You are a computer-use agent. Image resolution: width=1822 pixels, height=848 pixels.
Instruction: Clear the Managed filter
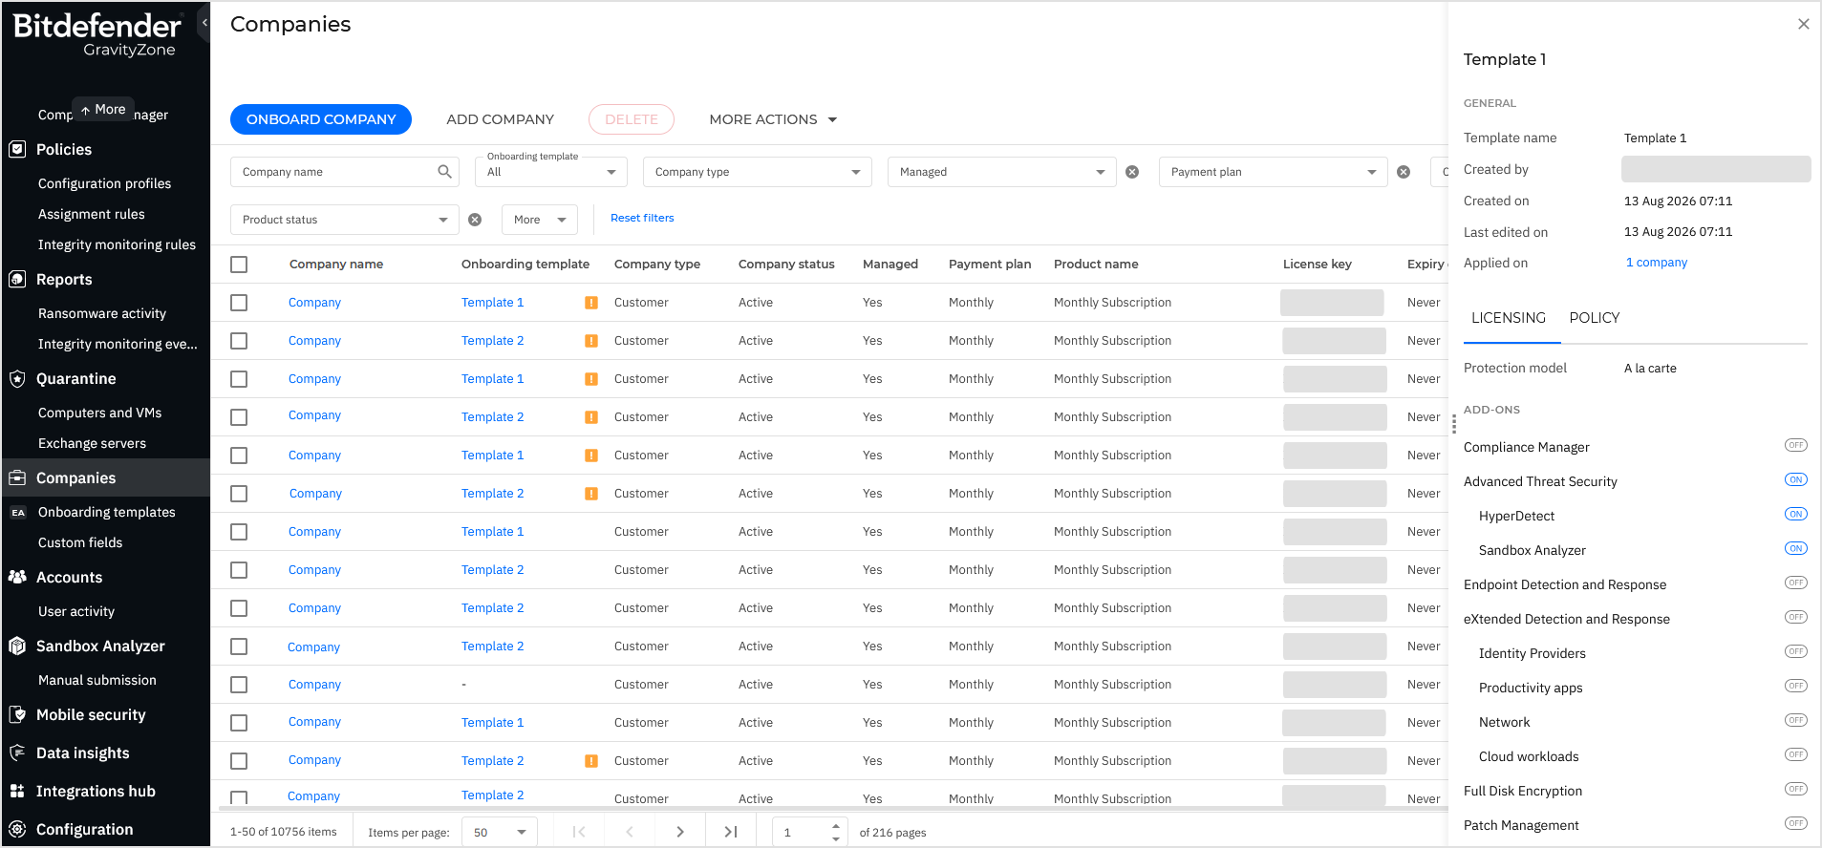click(x=1132, y=172)
